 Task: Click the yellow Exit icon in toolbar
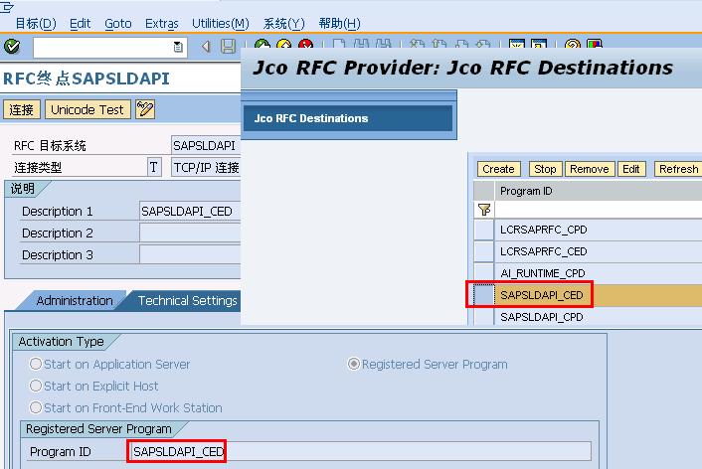(x=283, y=44)
